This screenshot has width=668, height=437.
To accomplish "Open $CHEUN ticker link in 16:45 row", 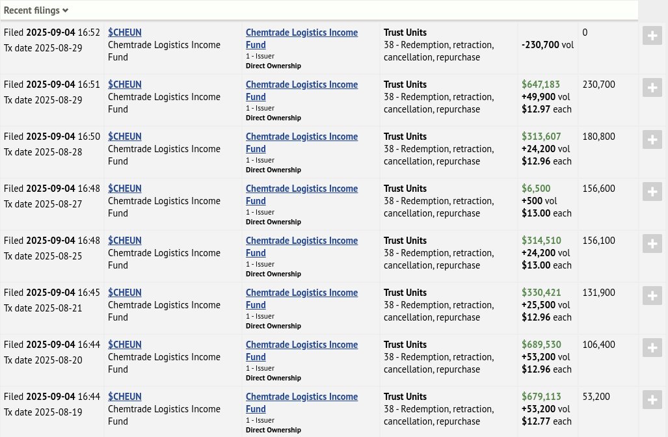I will coord(124,292).
